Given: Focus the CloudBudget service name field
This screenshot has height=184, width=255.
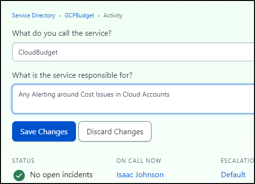Looking at the screenshot, I should [x=133, y=52].
